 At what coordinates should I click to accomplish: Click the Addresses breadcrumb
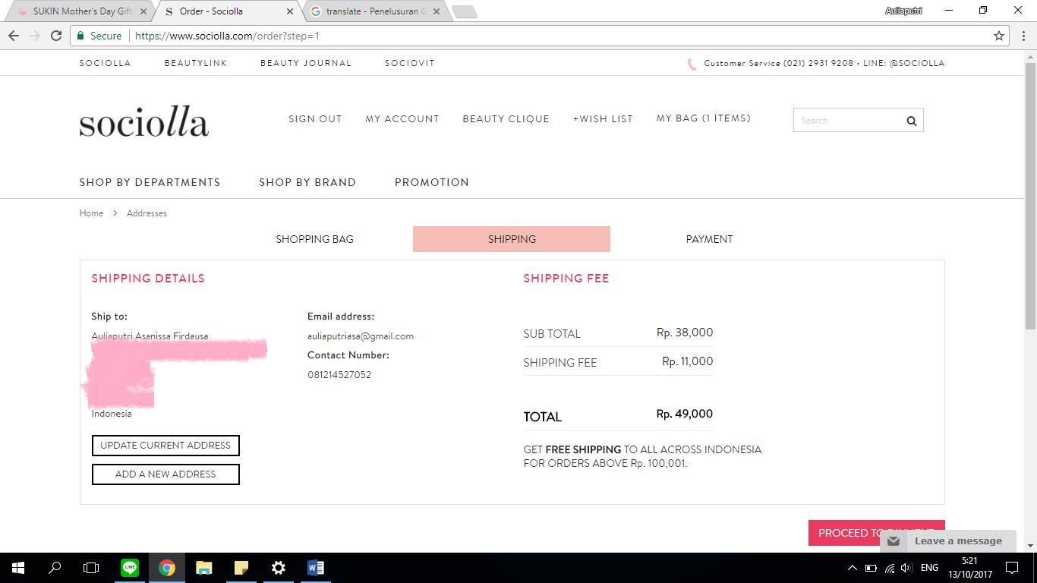click(x=147, y=213)
